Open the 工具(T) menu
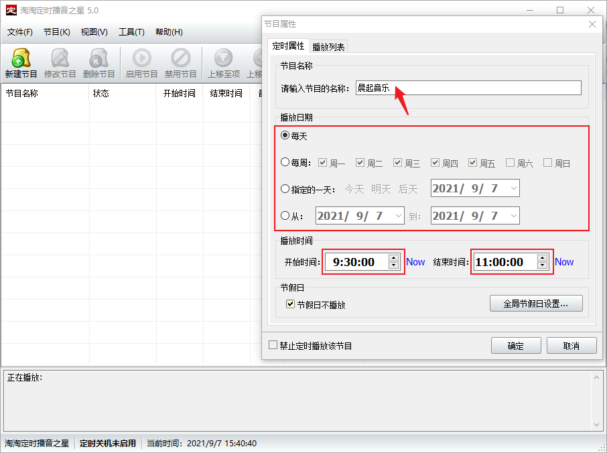This screenshot has height=453, width=607. click(131, 32)
